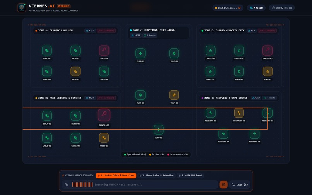The image size is (312, 195).
Task: Open the BENCH-03 maintenance wrench icon
Action: 104,115
